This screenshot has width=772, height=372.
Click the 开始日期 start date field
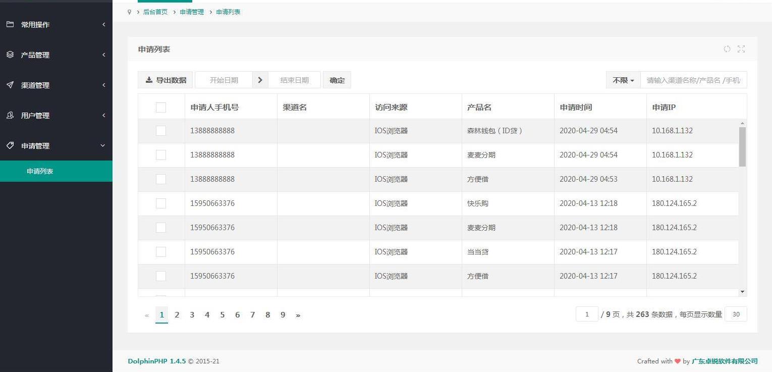224,80
